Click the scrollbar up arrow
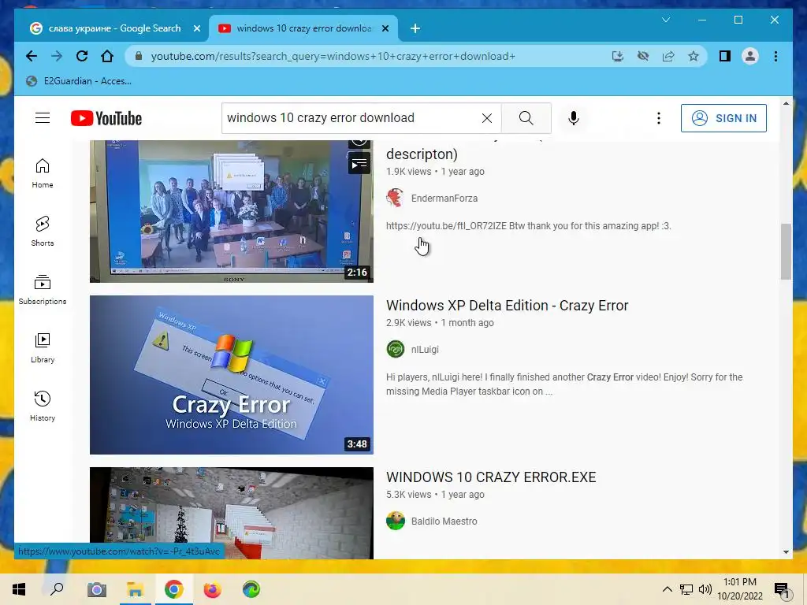This screenshot has height=605, width=807. 786,103
